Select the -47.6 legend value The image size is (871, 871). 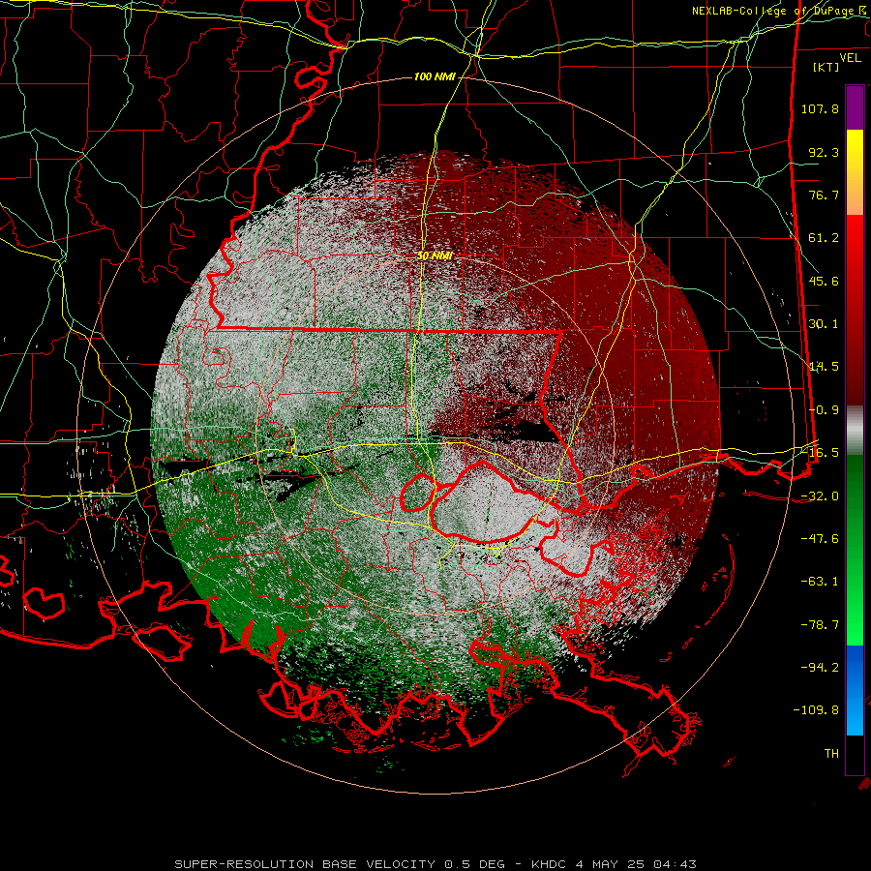click(820, 539)
